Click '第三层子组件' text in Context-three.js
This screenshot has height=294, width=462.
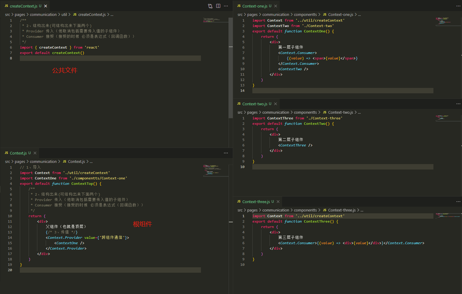click(x=291, y=238)
